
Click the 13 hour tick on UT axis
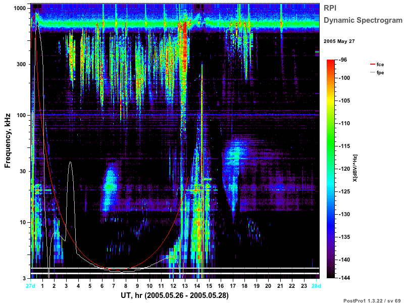click(185, 286)
